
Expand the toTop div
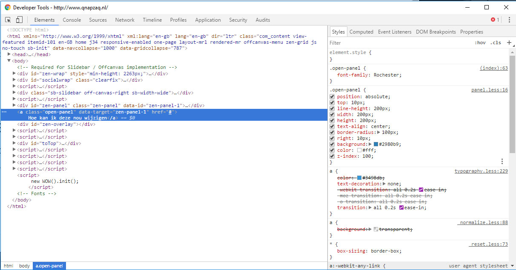(14, 143)
